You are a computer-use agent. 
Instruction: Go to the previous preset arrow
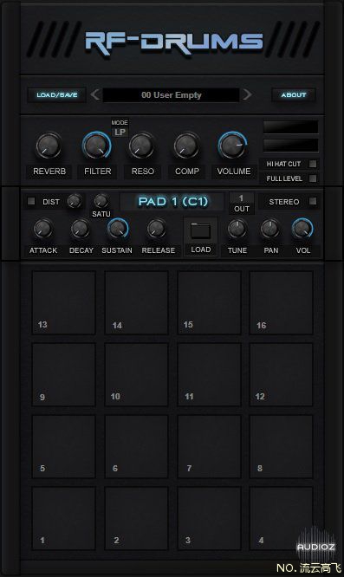point(94,94)
